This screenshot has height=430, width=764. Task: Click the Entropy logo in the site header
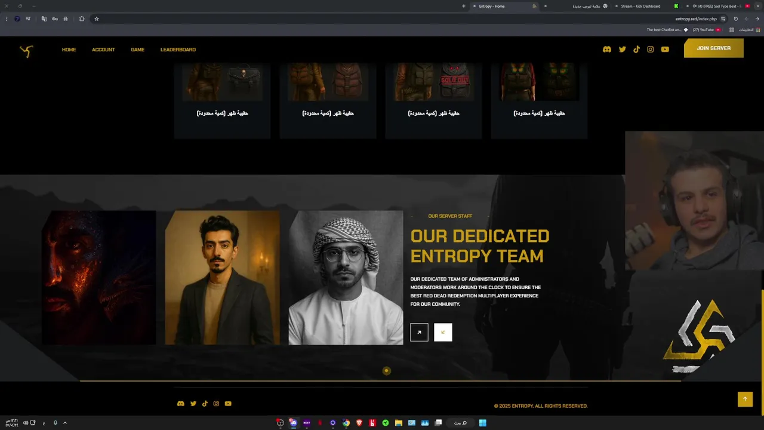click(26, 51)
